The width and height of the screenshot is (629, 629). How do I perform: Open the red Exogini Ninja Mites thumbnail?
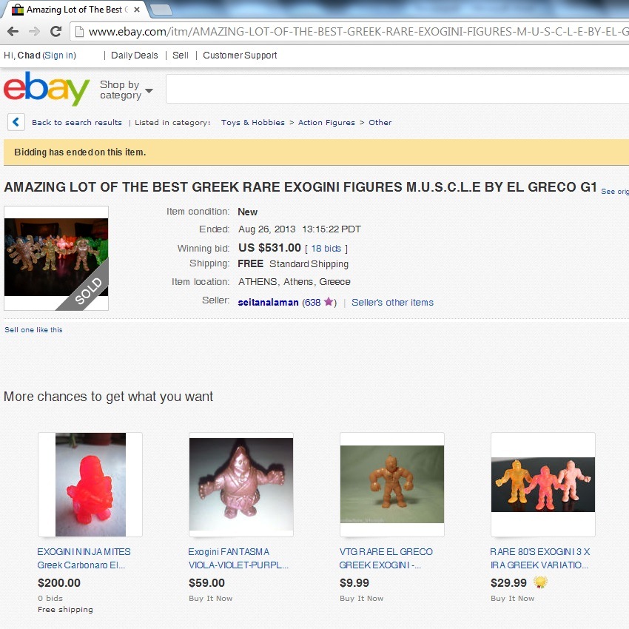point(90,485)
